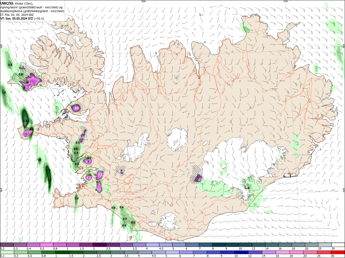Image resolution: width=345 pixels, height=258 pixels.
Task: Click the '15W' longitude label
Action: (x=285, y=1)
